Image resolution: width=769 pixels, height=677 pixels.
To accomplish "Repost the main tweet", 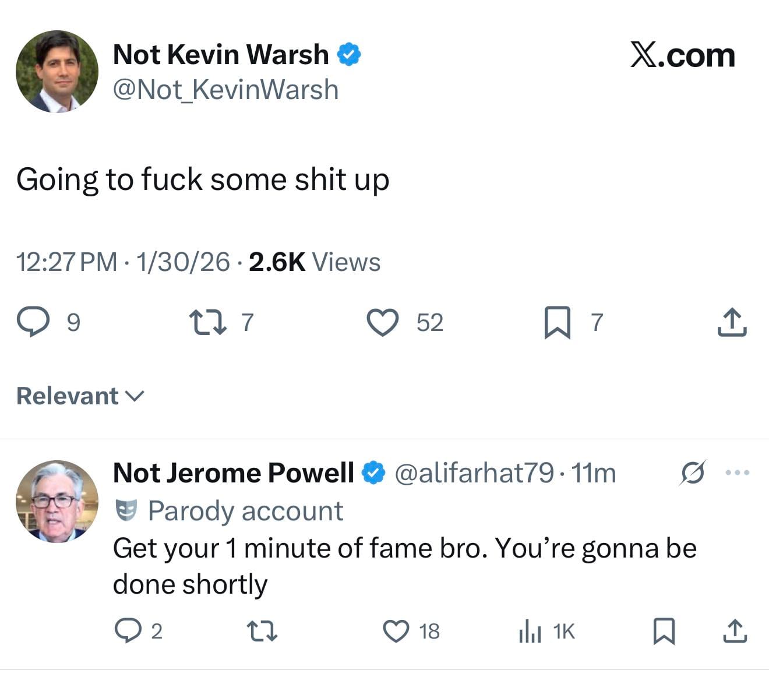I will [x=208, y=322].
